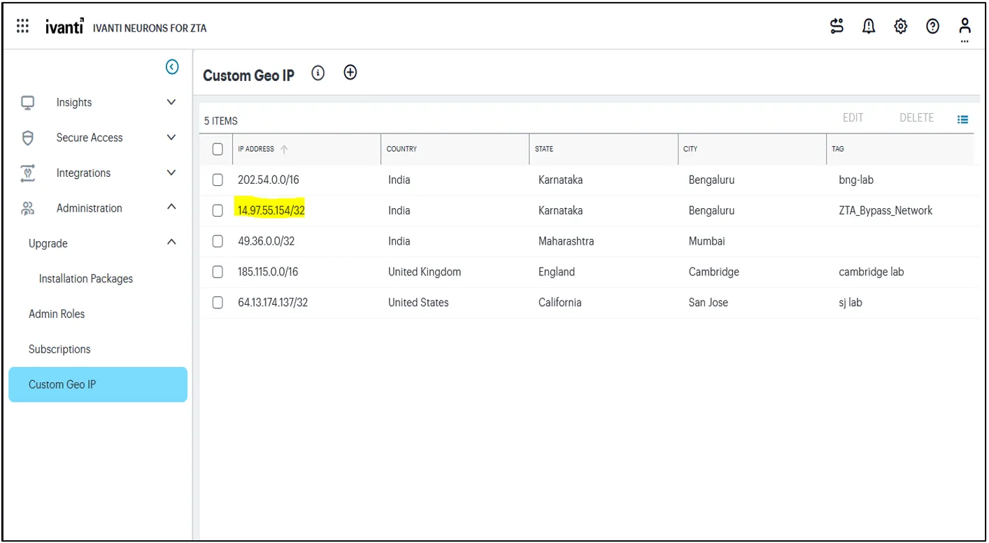Image resolution: width=989 pixels, height=543 pixels.
Task: Open the settings gear icon
Action: pos(901,27)
